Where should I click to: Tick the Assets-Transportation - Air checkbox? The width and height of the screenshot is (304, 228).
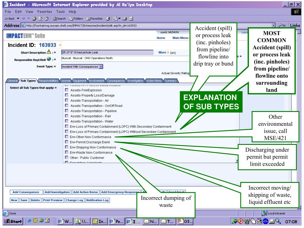click(x=67, y=100)
